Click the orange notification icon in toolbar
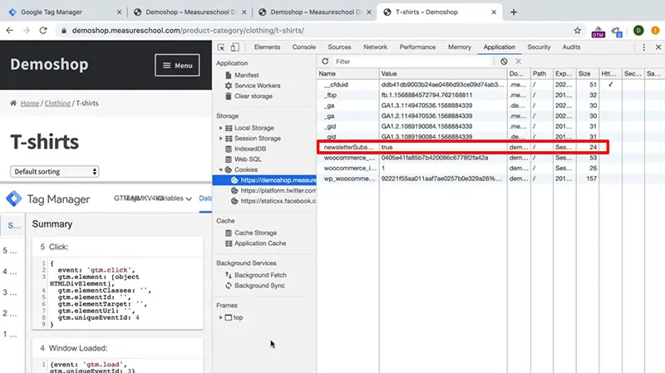 (x=655, y=31)
